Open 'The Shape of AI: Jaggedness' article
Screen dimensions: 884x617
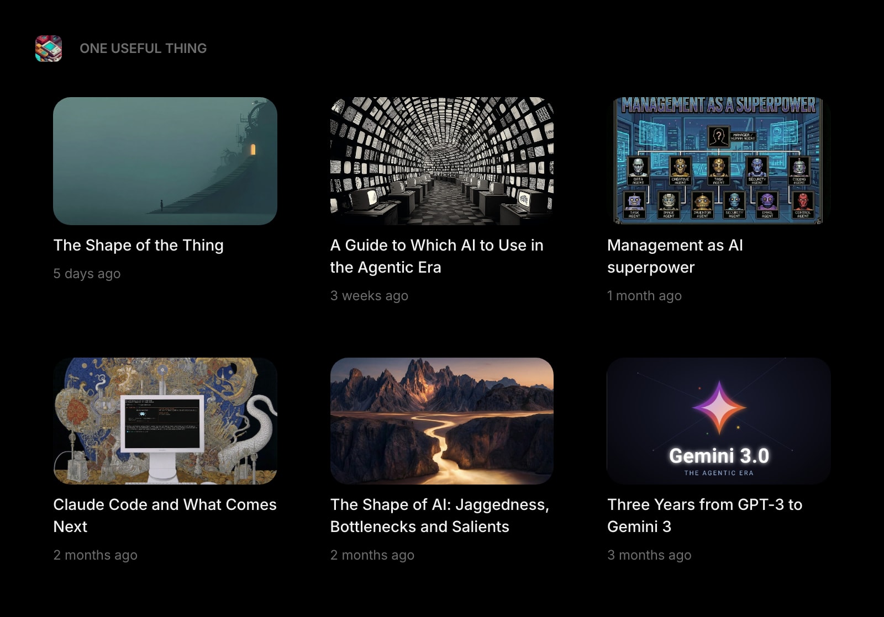(x=440, y=515)
